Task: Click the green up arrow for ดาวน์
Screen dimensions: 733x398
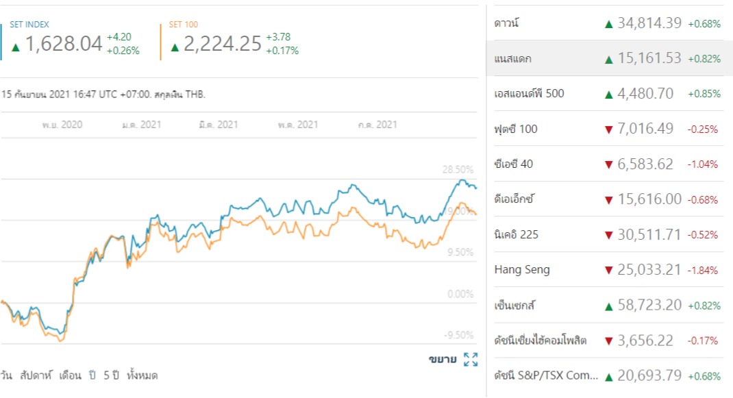Action: [x=608, y=24]
